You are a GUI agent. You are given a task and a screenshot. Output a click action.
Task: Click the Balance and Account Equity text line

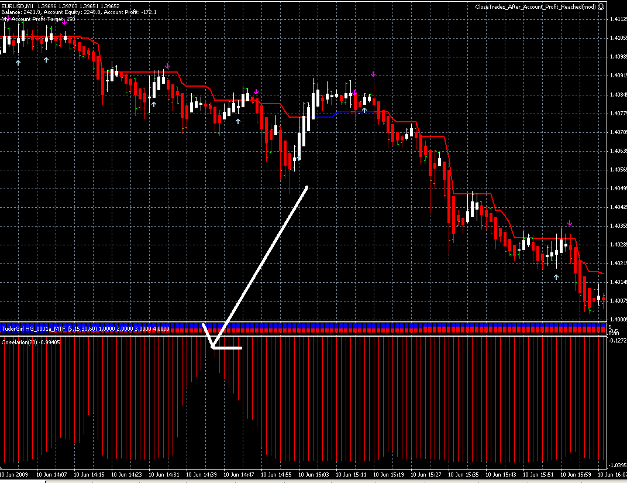pyautogui.click(x=79, y=12)
